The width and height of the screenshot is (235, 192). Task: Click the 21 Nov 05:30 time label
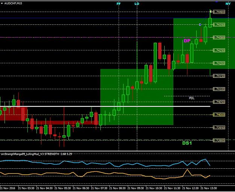[x=63, y=188]
